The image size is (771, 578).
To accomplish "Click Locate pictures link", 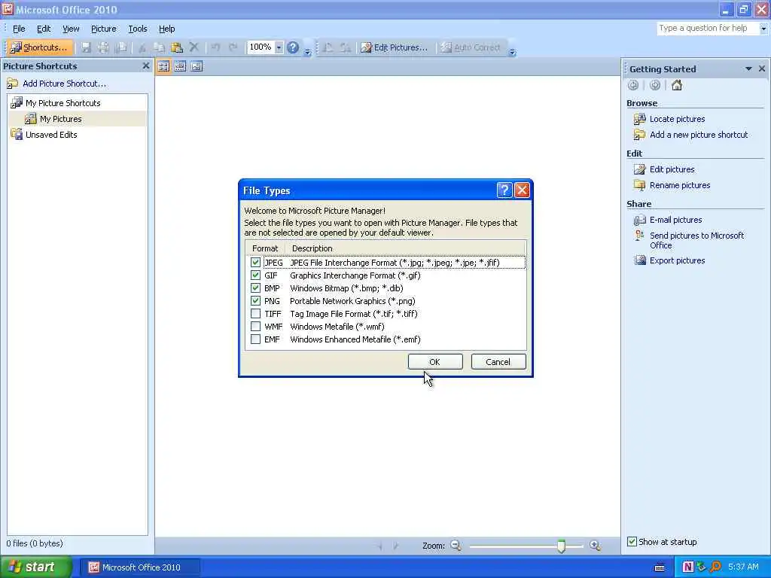I will pos(677,119).
